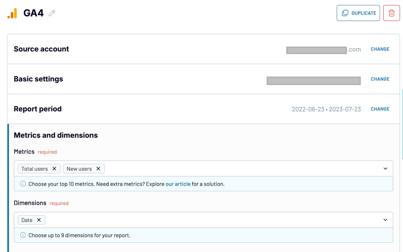Click the Metrics and dimensions heading
This screenshot has height=252, width=403.
(x=56, y=135)
